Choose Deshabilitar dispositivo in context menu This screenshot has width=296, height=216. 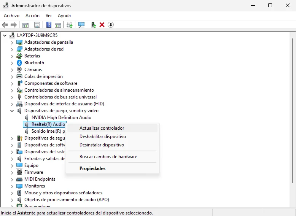112,137
